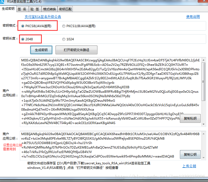Open the 支付宝RSA签名升级公告 link

(43, 17)
